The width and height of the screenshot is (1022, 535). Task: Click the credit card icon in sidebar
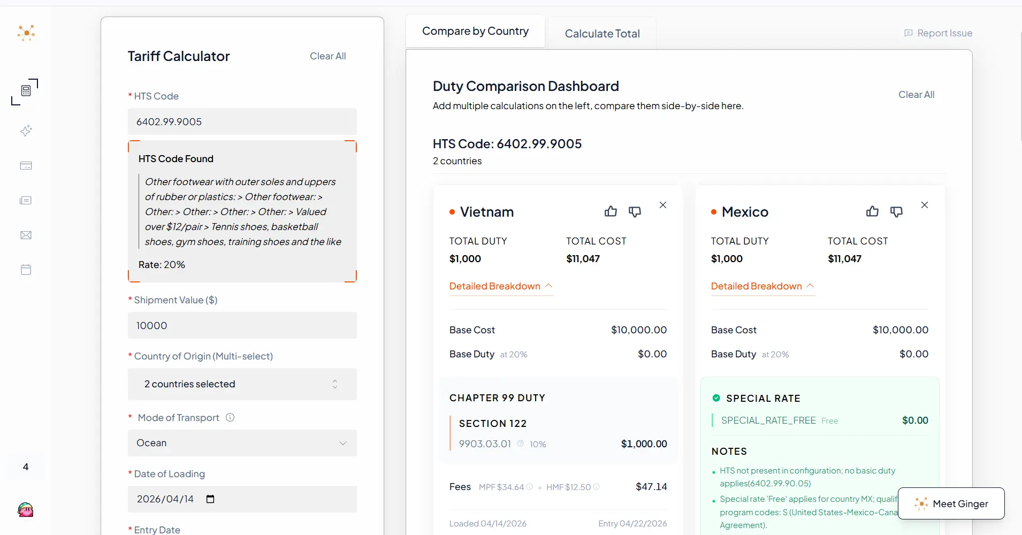point(26,166)
